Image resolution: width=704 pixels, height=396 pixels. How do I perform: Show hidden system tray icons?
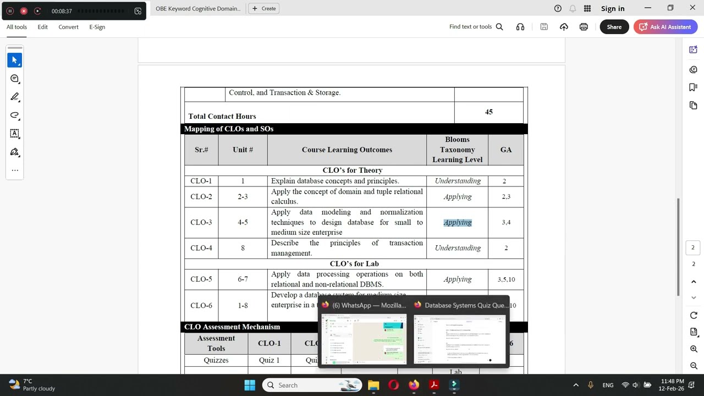coord(576,385)
